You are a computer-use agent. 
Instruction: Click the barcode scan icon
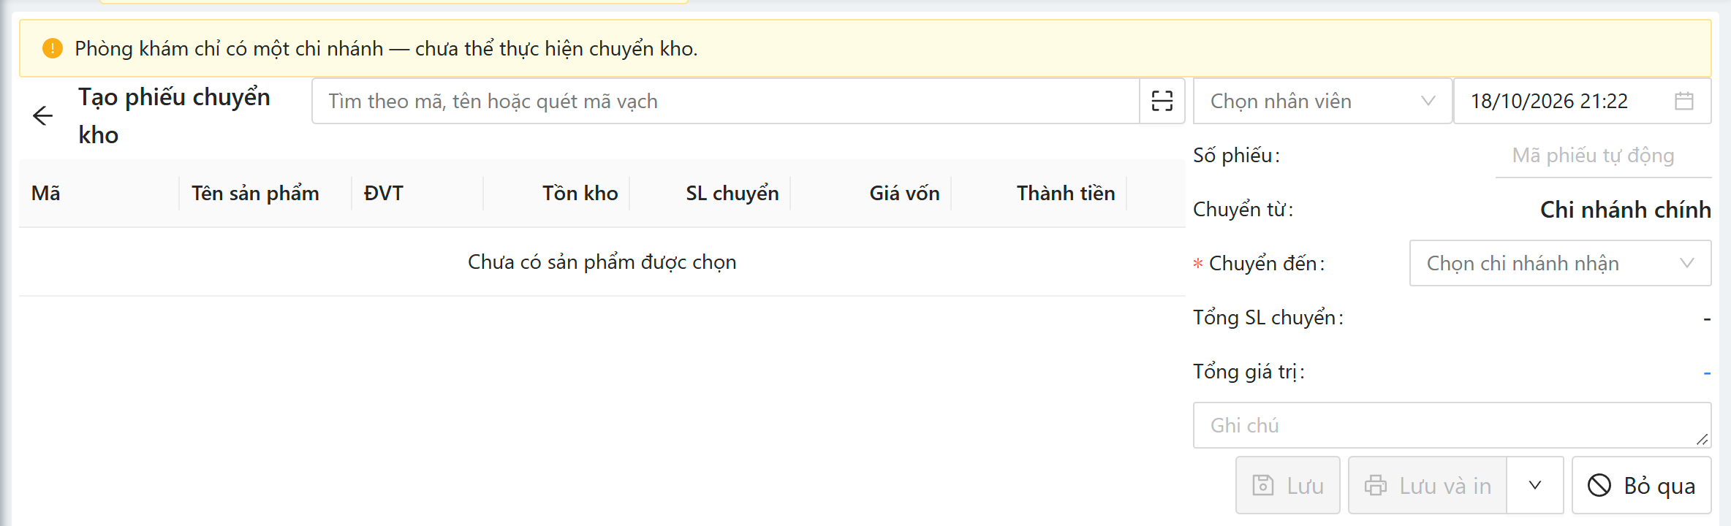pos(1162,101)
